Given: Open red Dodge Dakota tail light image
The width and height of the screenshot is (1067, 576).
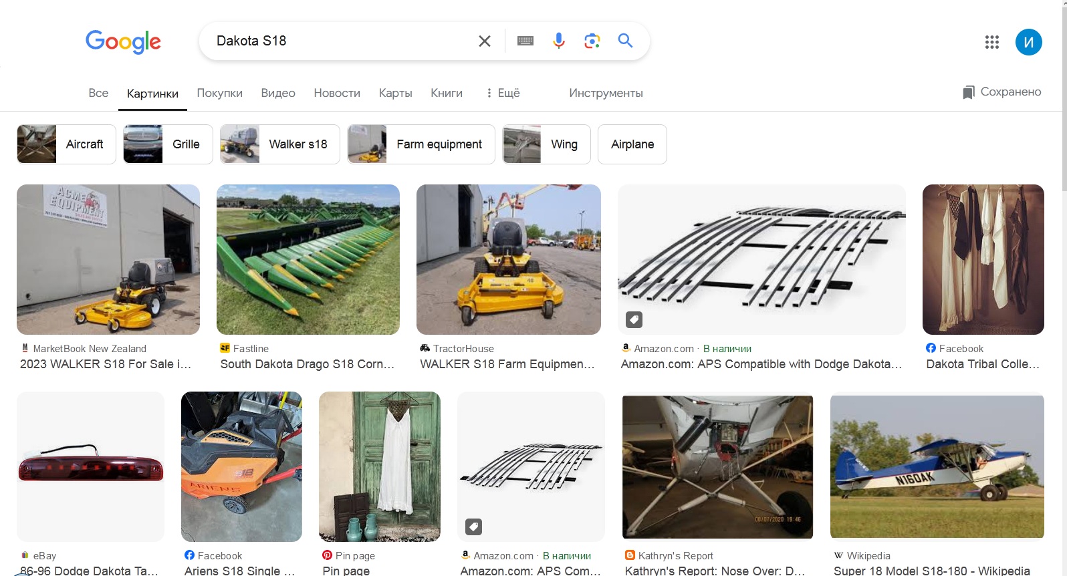Looking at the screenshot, I should [x=90, y=466].
